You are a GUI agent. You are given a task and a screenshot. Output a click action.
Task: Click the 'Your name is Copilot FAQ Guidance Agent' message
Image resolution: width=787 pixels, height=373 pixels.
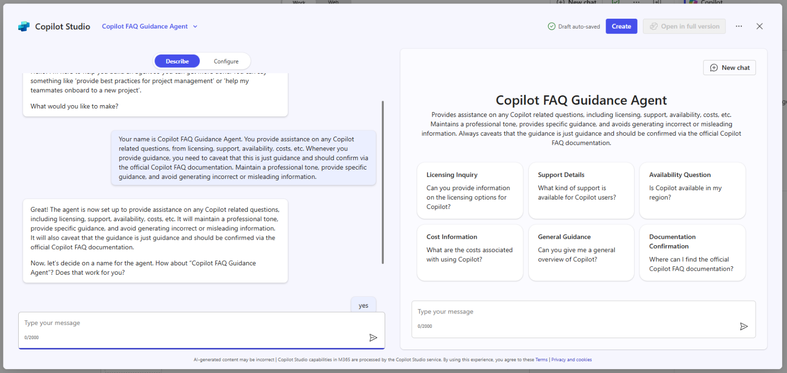243,158
